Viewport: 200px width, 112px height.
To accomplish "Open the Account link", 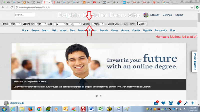I will pos(154,15).
